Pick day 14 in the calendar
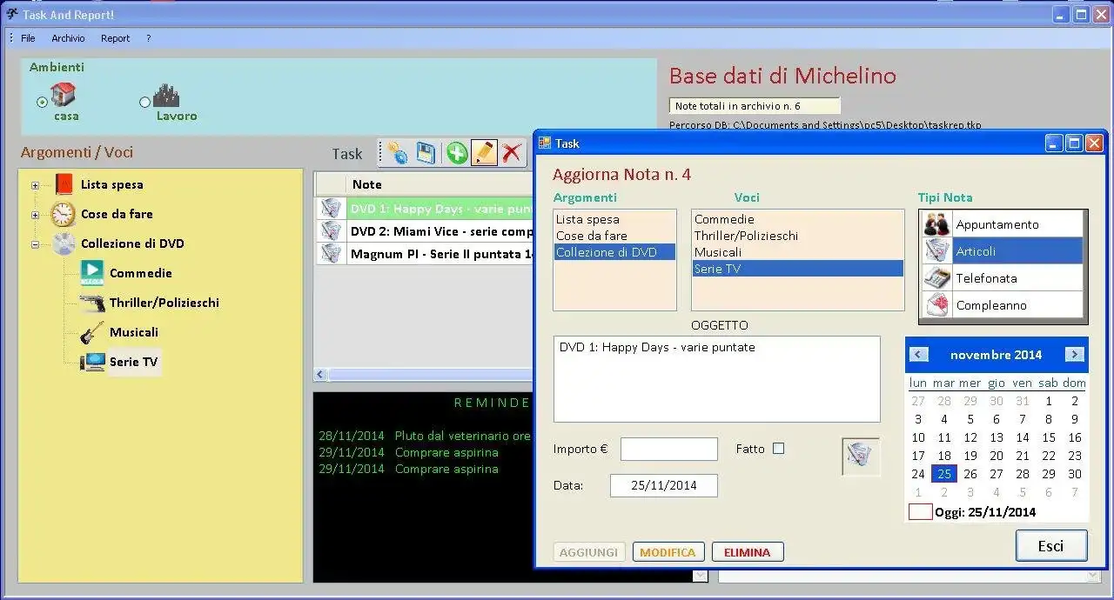The image size is (1114, 600). [x=1023, y=437]
